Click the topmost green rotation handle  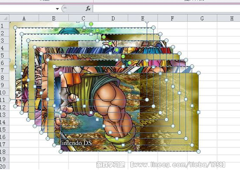point(91,24)
